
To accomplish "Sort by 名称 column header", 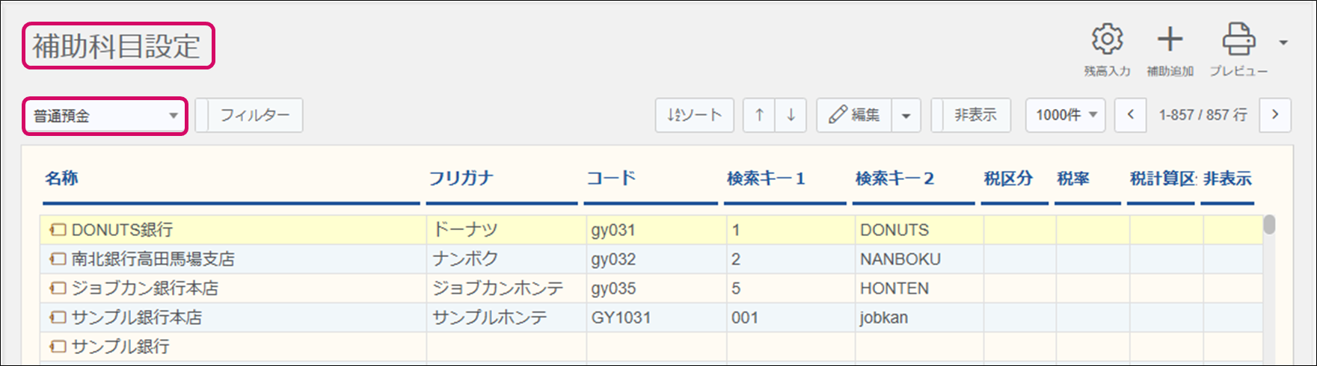I will point(61,179).
